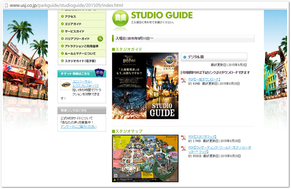Click the チケット情報はこちら banner
The width and height of the screenshot is (291, 189).
82,73
